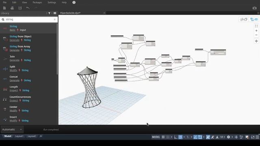The height and width of the screenshot is (146, 260).
Task: Click the Modify link under Split
Action: pos(13,70)
